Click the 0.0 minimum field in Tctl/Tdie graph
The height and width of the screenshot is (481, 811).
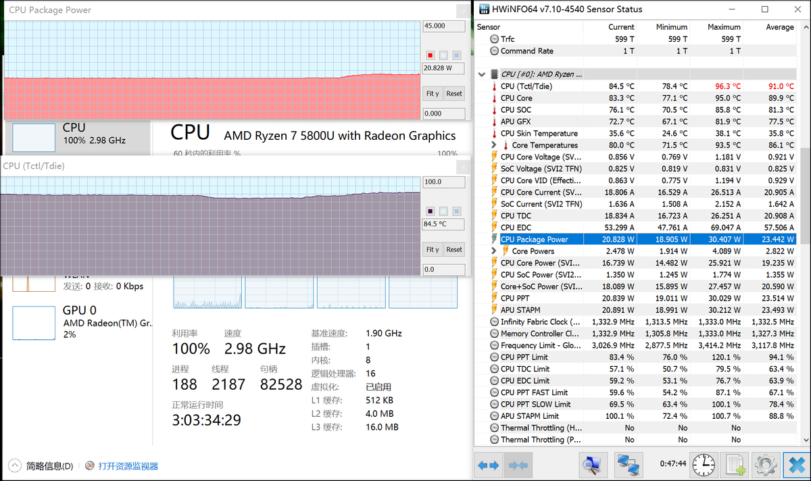(x=443, y=270)
